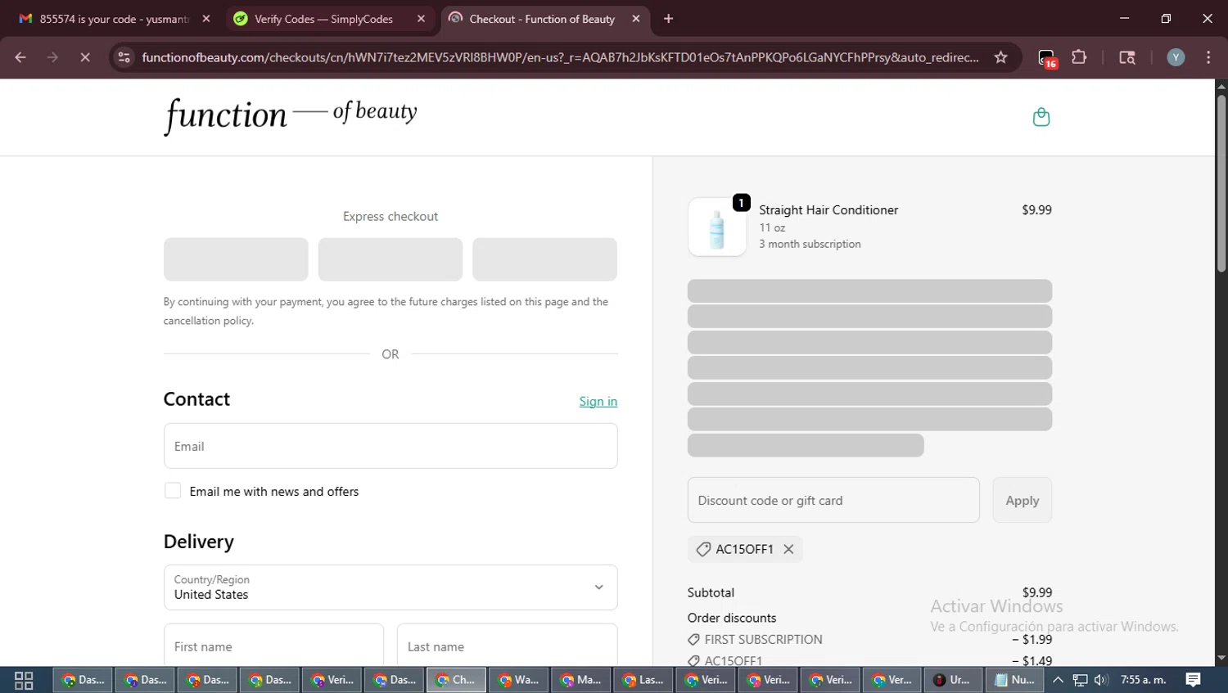Click the Order discounts label
This screenshot has width=1228, height=693.
732,618
